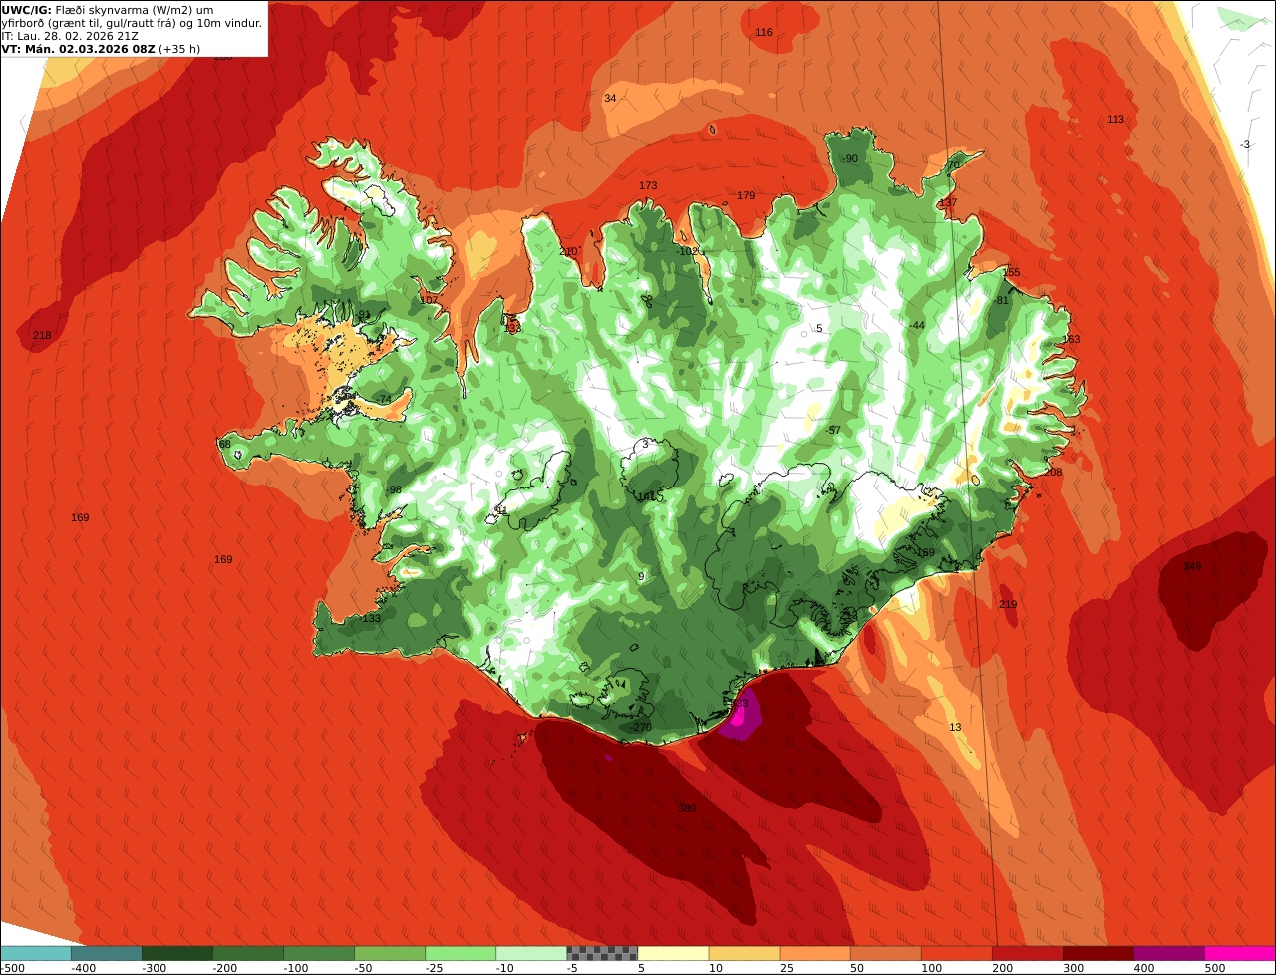Click the map value "179" off the north coast
This screenshot has width=1276, height=975.
click(746, 196)
